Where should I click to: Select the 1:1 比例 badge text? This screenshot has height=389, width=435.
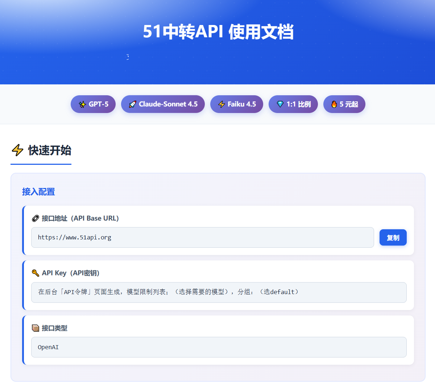pos(299,104)
